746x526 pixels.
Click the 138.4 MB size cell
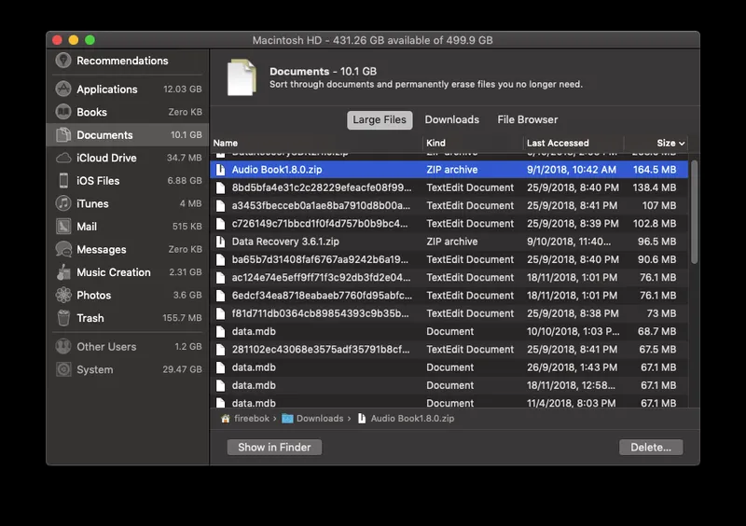(x=655, y=187)
